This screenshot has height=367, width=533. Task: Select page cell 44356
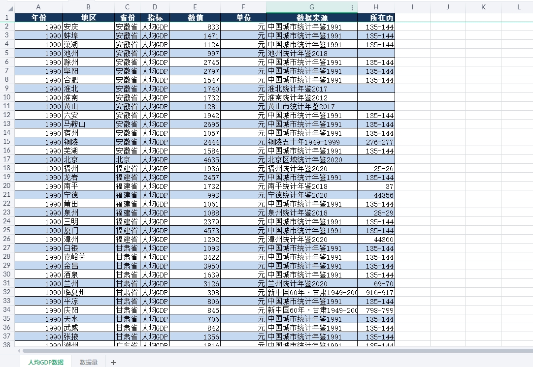tap(376, 195)
